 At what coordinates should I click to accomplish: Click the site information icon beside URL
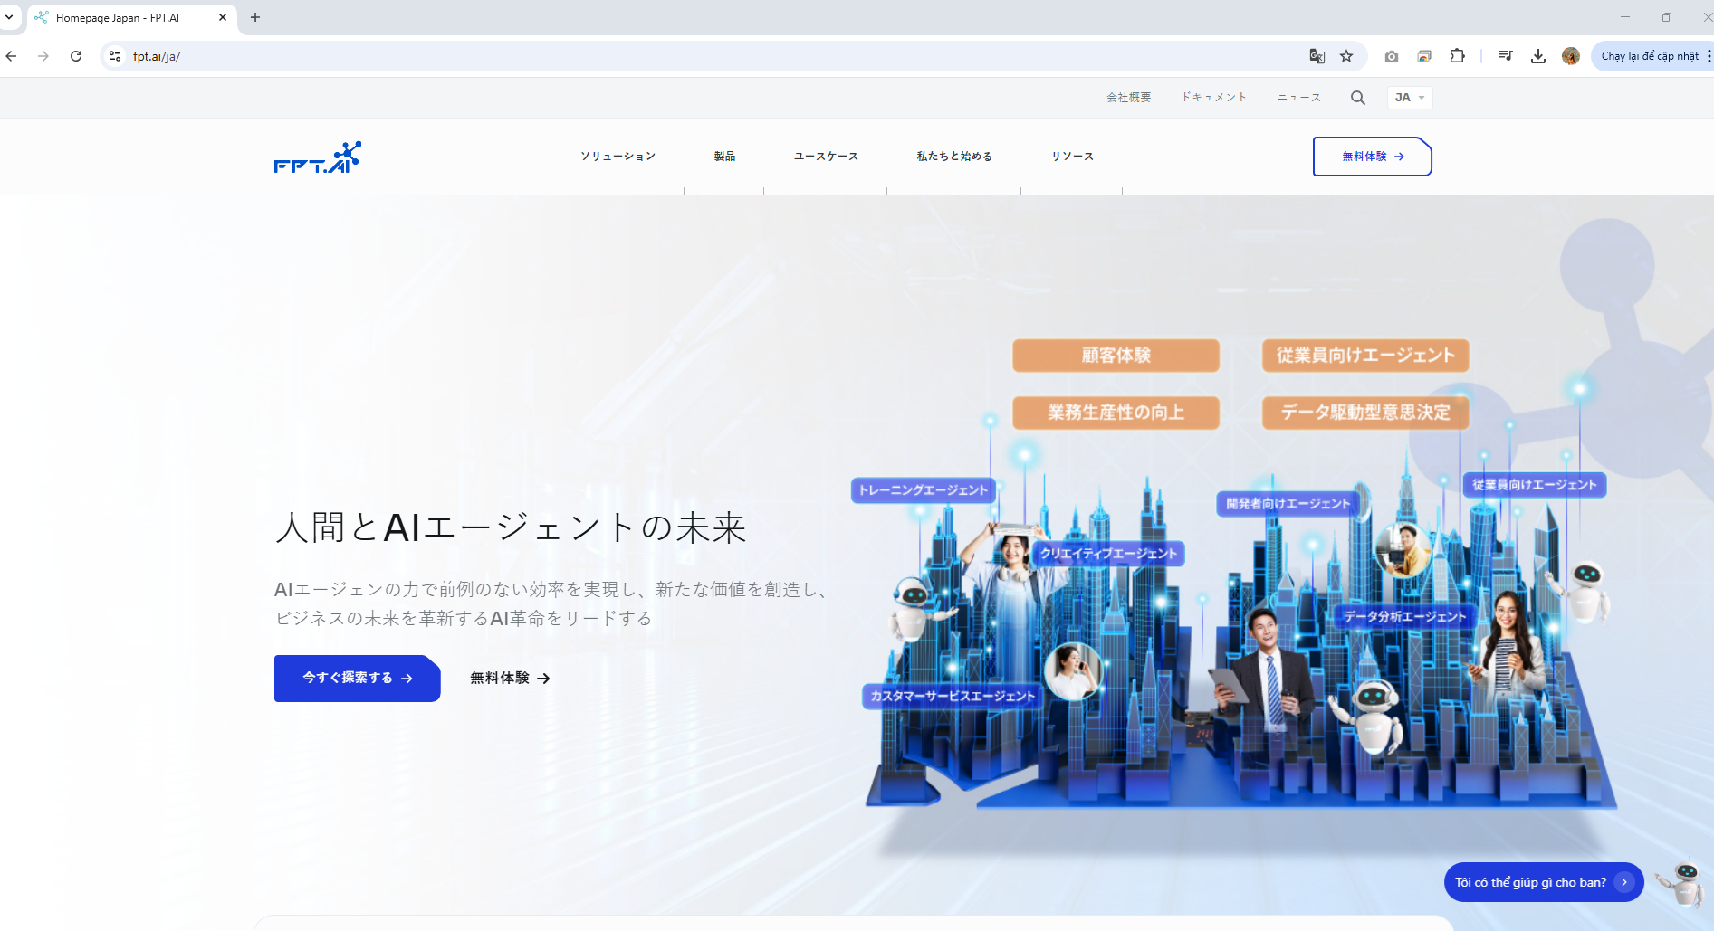coord(115,56)
